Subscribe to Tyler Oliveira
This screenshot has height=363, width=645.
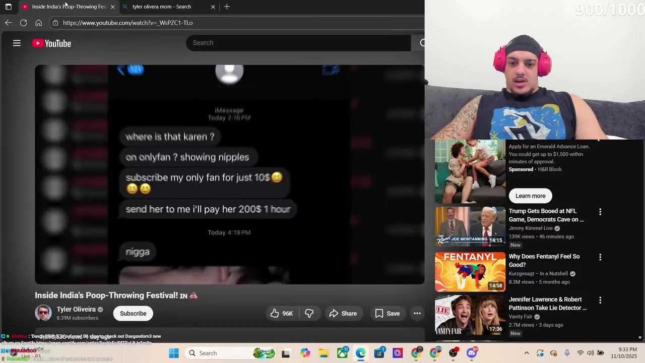[133, 314]
